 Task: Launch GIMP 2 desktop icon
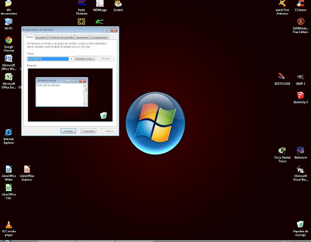tap(300, 79)
